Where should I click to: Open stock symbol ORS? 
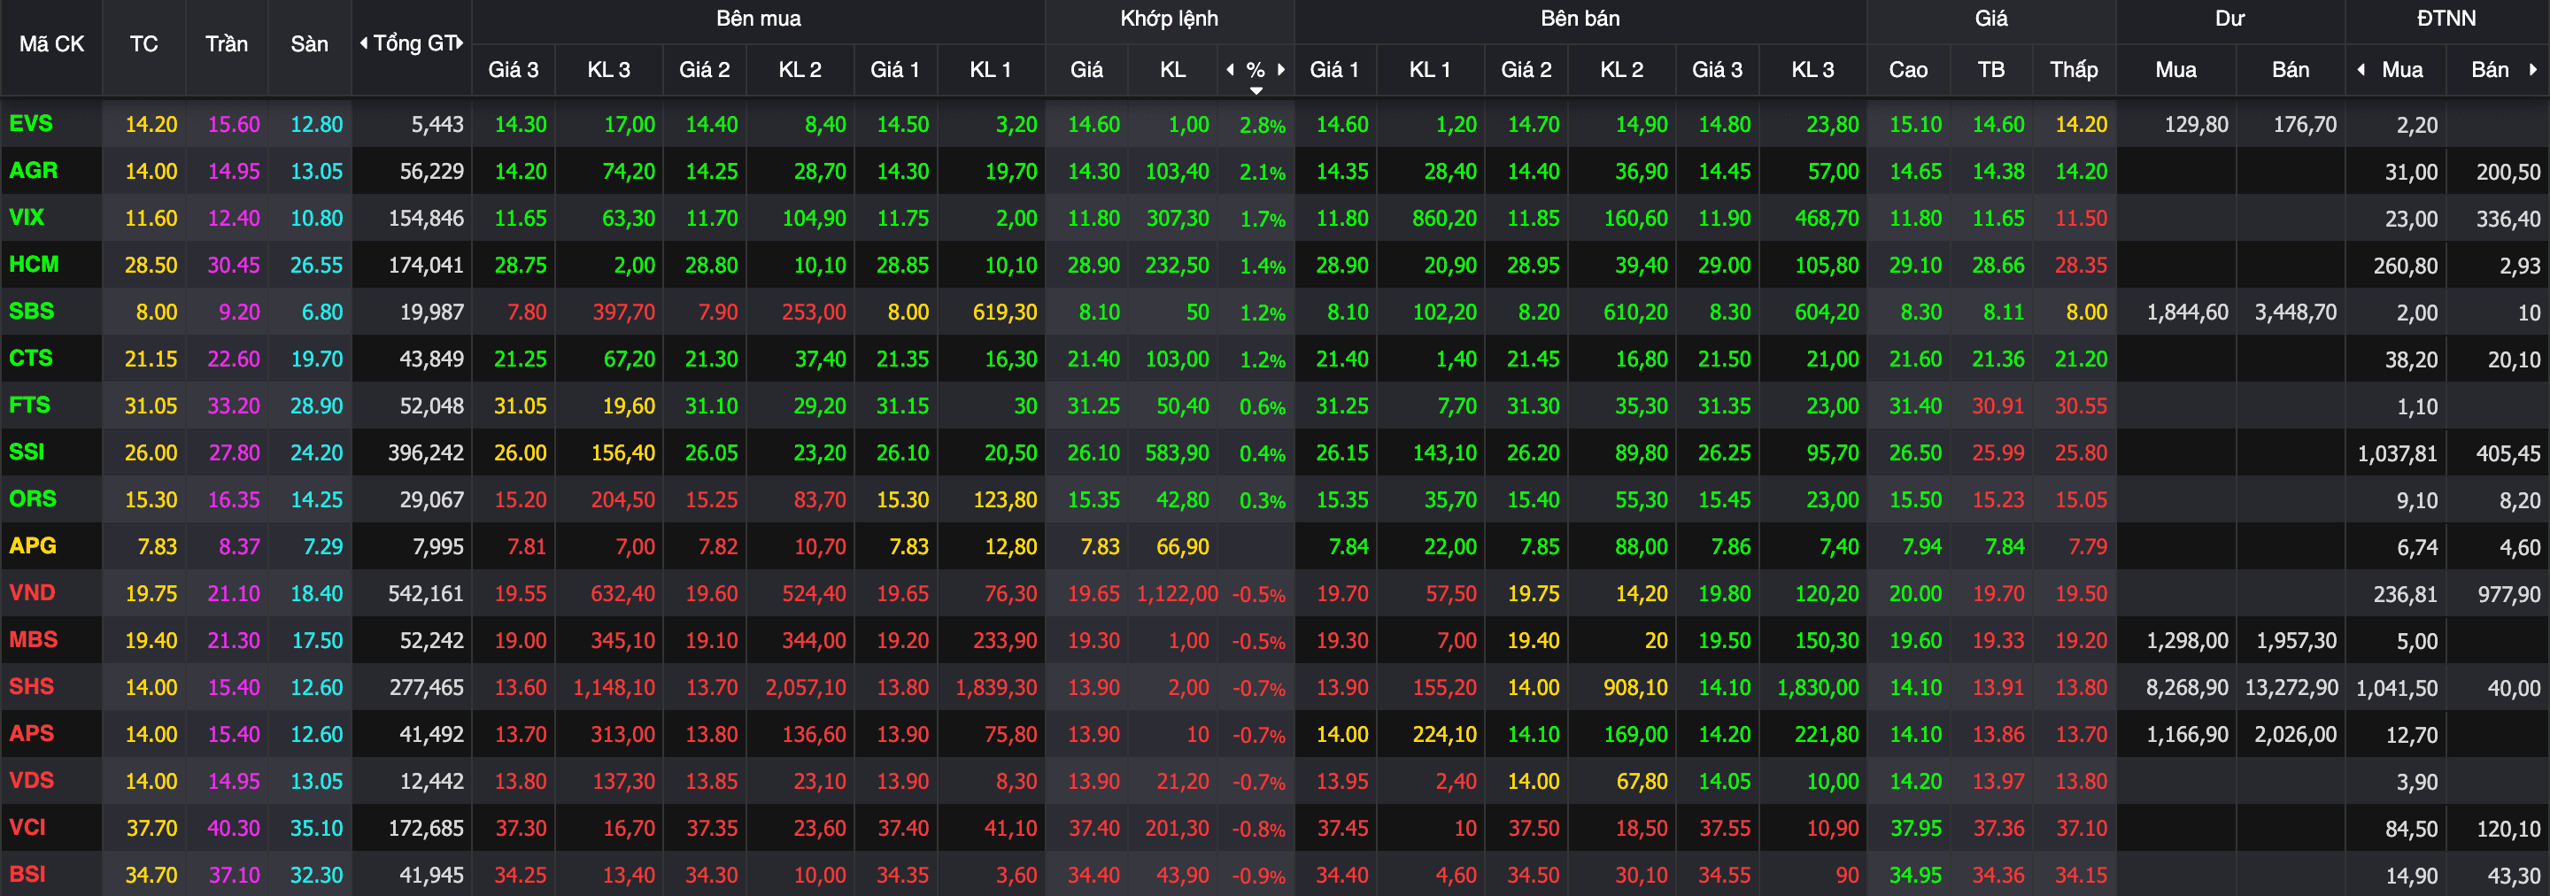click(33, 498)
